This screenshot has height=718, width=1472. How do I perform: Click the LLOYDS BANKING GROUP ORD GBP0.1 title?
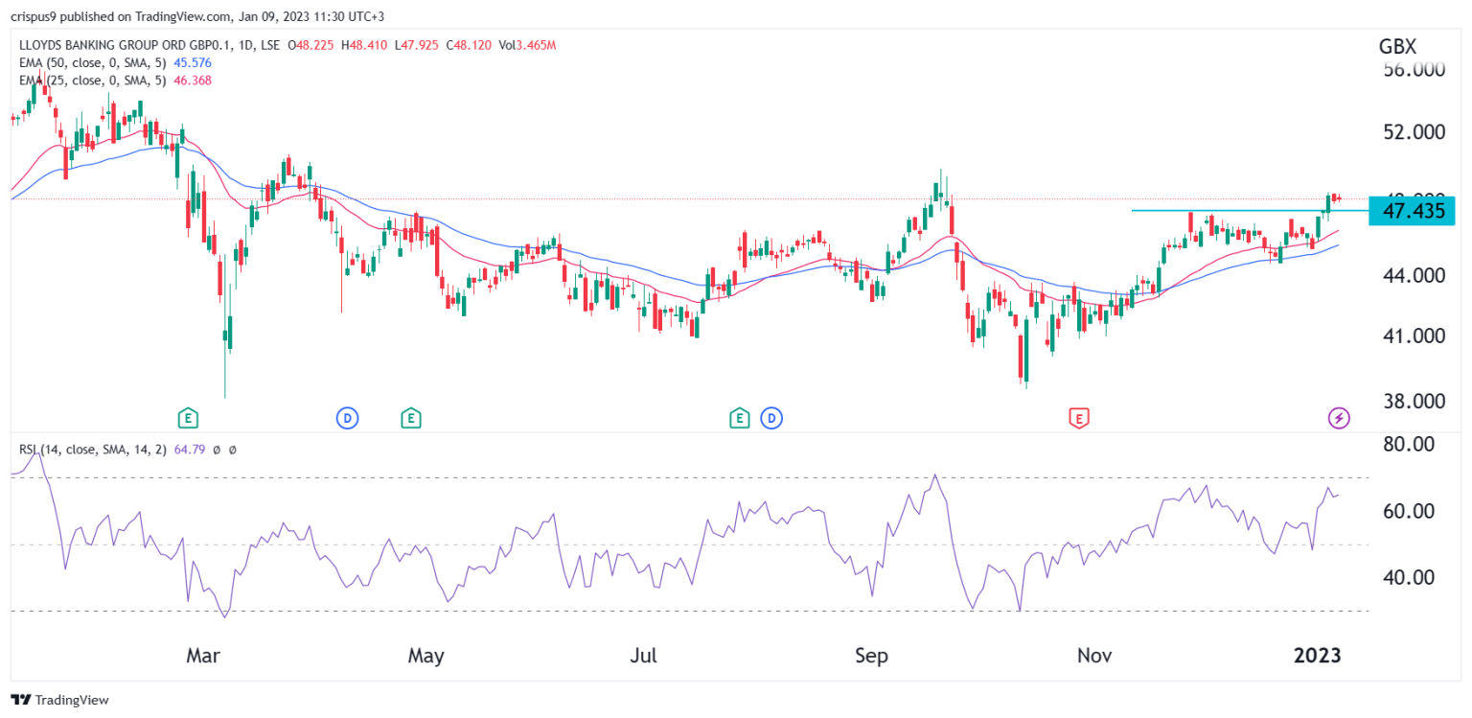click(128, 45)
